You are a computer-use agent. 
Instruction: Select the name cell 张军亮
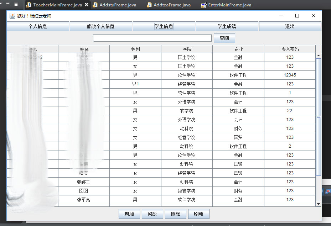tap(84, 200)
